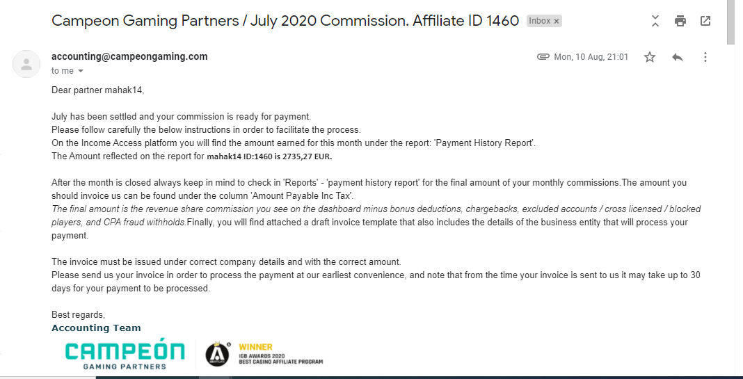Remove the Inbox label with its x
The height and width of the screenshot is (379, 743).
[x=557, y=21]
